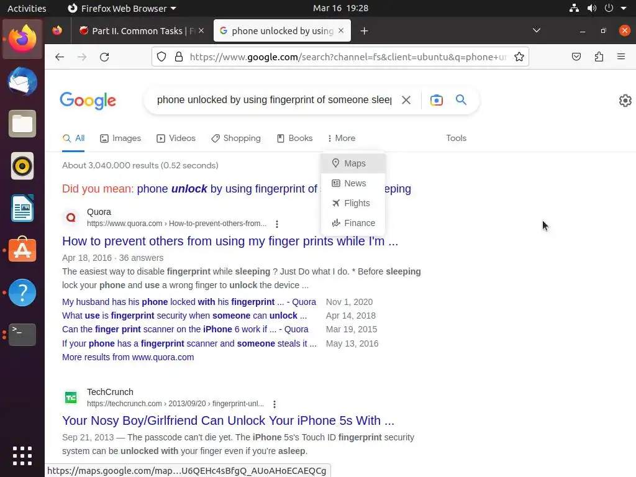Go to Google homepage via logo
The width and height of the screenshot is (636, 477).
coord(88,100)
